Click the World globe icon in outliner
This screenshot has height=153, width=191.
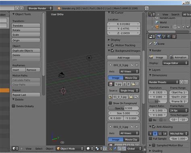click(157, 22)
